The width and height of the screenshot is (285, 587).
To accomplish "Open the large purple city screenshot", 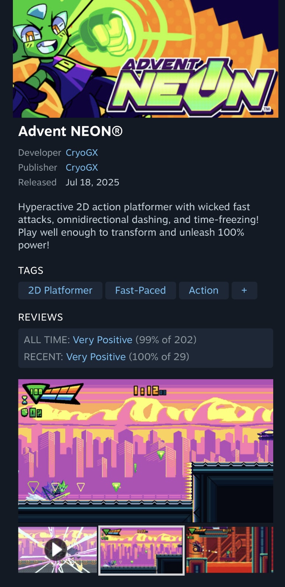I will click(146, 451).
